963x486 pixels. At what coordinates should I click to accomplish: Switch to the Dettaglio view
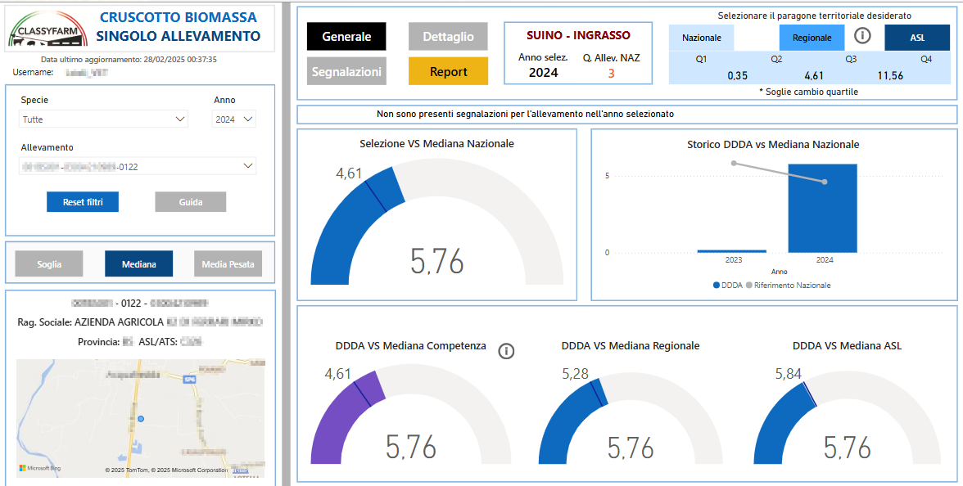click(449, 37)
